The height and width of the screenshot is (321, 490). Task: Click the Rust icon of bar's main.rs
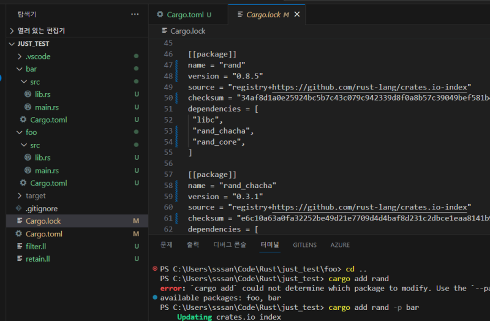point(28,107)
